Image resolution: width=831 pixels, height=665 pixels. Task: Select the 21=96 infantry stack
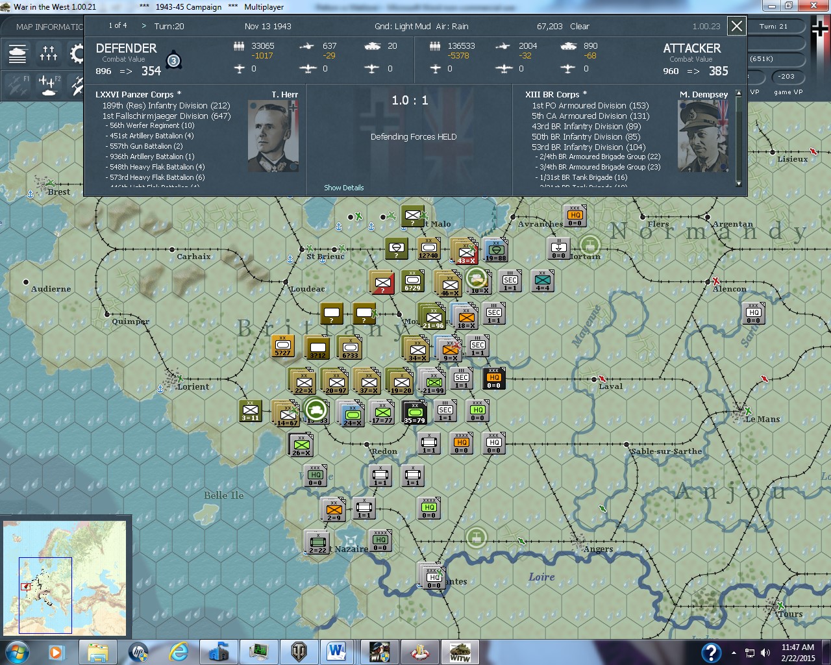[433, 318]
